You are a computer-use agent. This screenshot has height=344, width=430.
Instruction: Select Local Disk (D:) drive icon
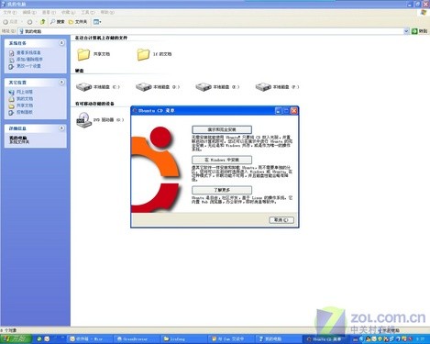[144, 87]
